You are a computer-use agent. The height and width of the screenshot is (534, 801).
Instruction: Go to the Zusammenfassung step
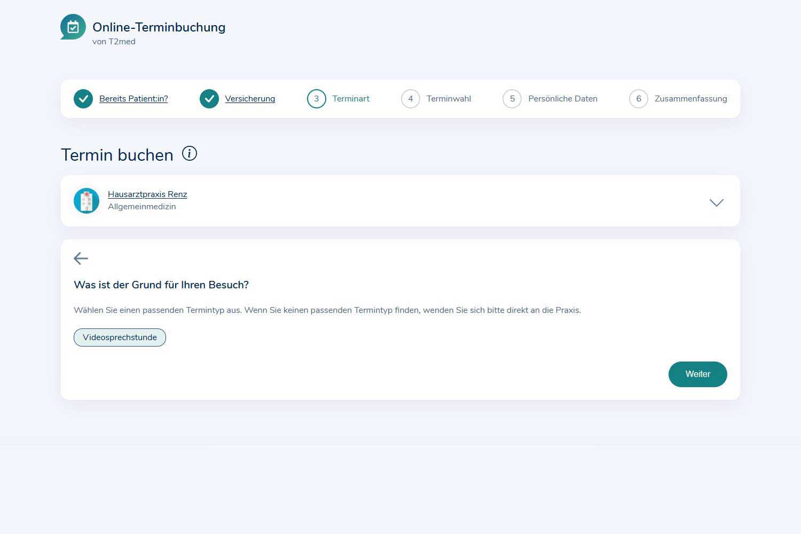[690, 99]
